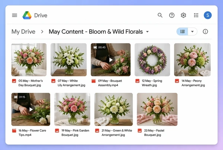Click image icon beside 05 May Mother's Day Bouquet
Screen dimensions: 223x150
14,81
